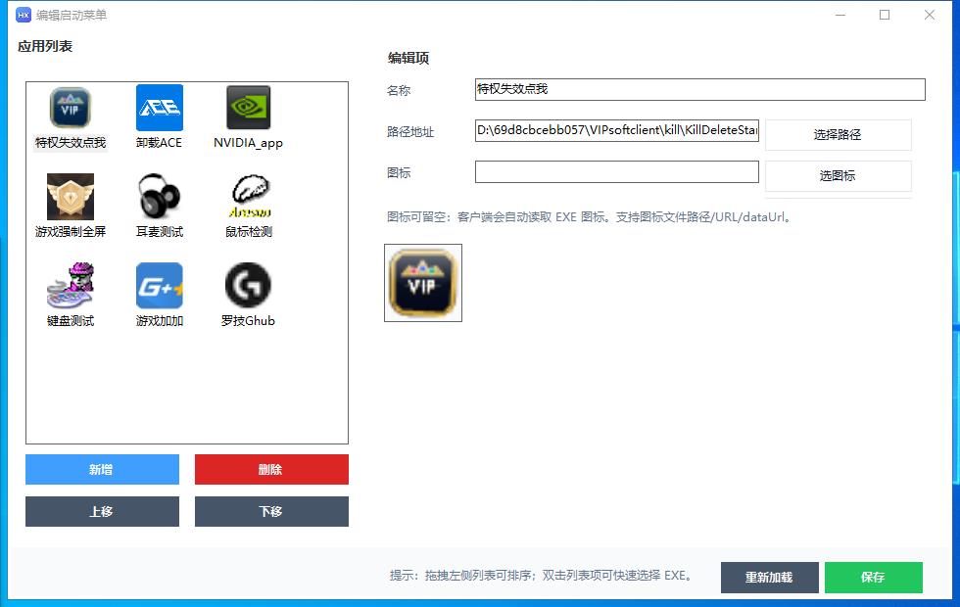Click the 游戏加加 label text
This screenshot has height=607, width=960.
pyautogui.click(x=159, y=321)
